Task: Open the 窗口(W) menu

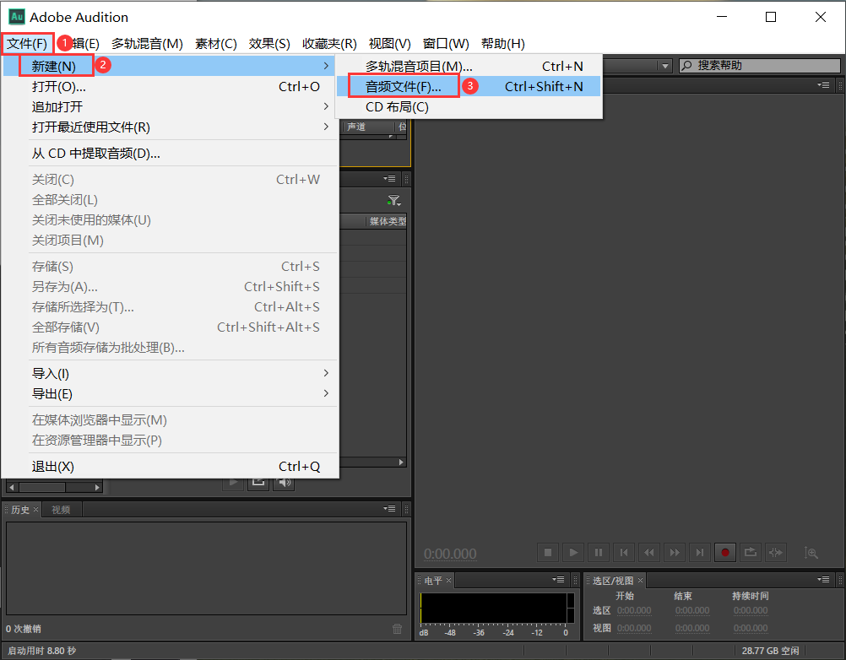Action: 446,44
